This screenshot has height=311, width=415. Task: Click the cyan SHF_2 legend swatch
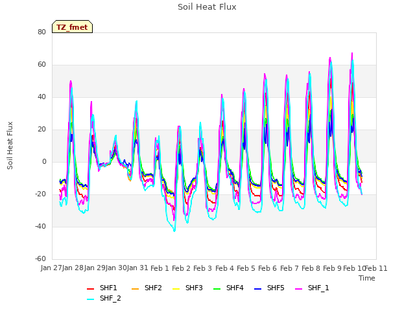(x=91, y=299)
